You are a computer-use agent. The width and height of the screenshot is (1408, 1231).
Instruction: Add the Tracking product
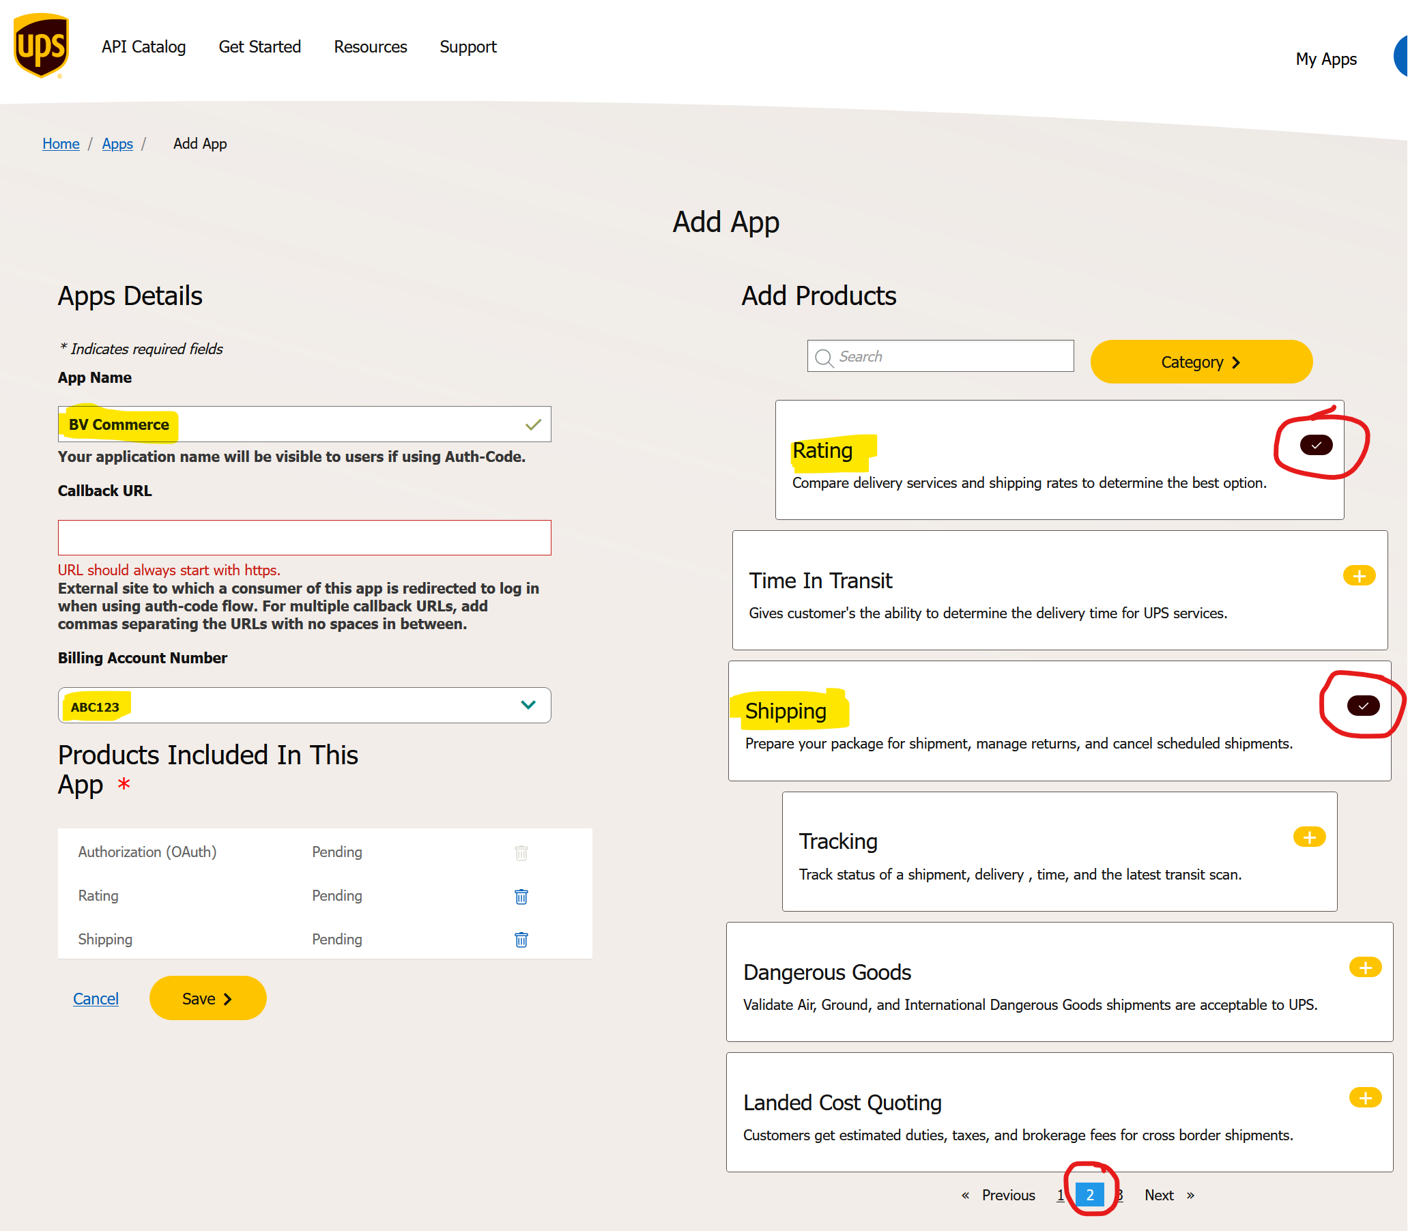(1310, 837)
